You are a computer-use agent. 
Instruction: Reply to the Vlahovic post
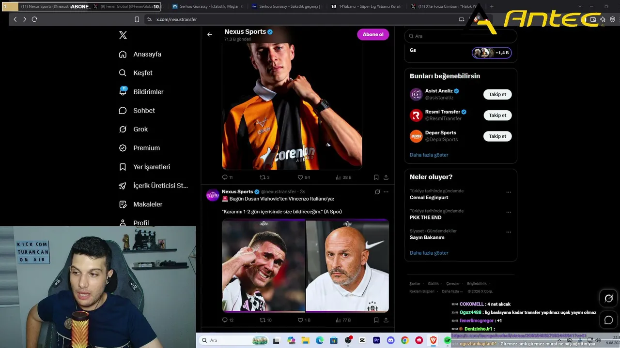point(228,320)
